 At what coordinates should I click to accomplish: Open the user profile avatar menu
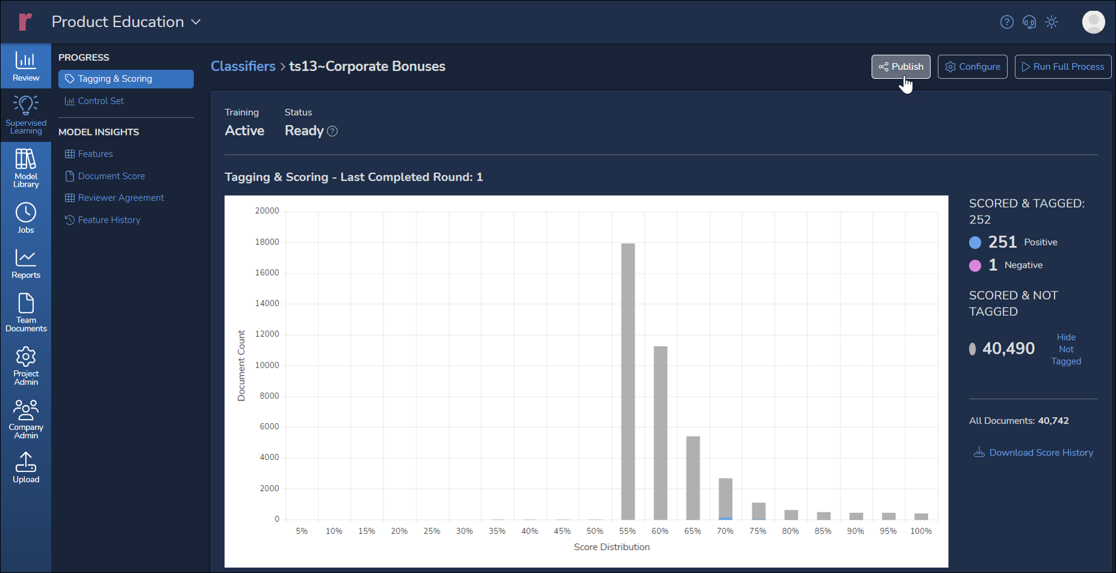pyautogui.click(x=1093, y=22)
